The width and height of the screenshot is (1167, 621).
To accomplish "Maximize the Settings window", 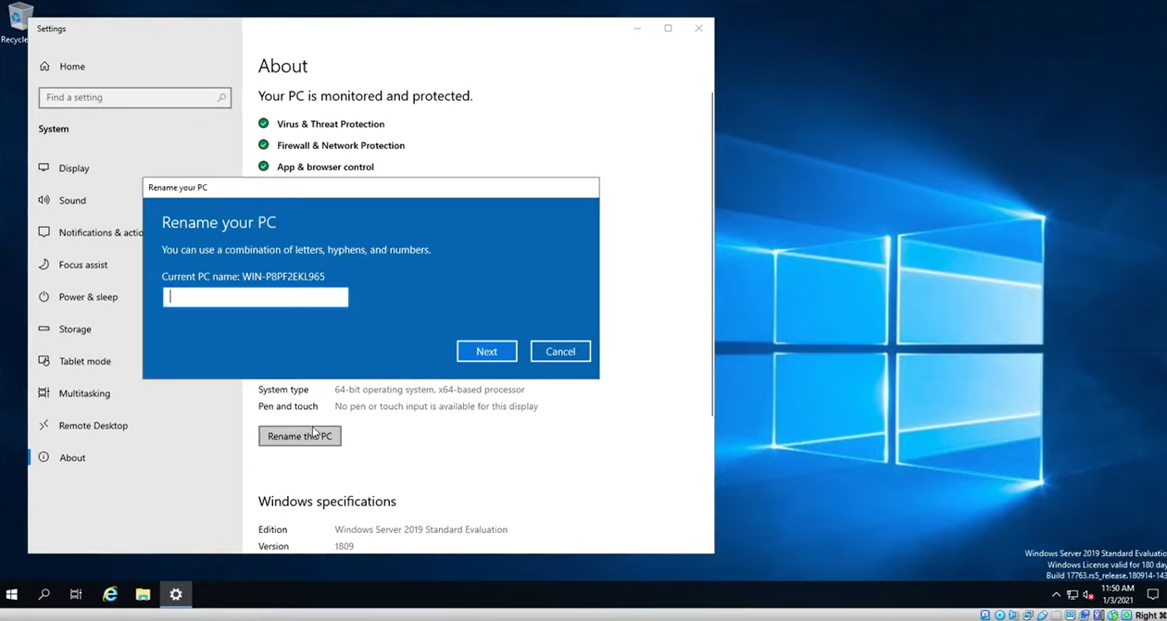I will (668, 29).
